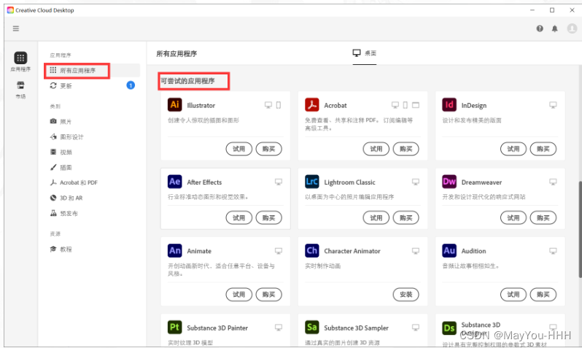The height and width of the screenshot is (348, 582).
Task: Click 试用 for After Effects
Action: pos(239,217)
